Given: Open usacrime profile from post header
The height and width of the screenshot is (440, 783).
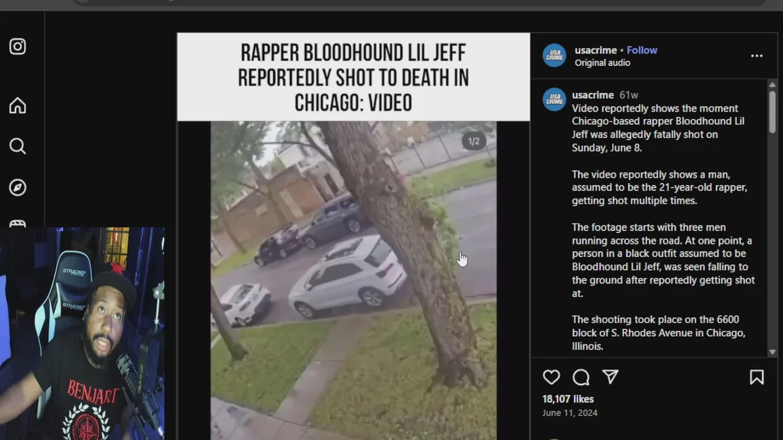Looking at the screenshot, I should (x=596, y=50).
